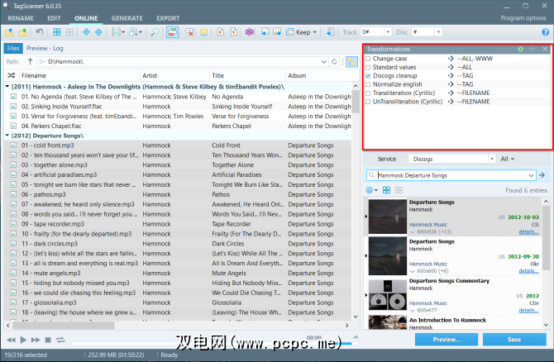
Task: Click the export cover image icon
Action: click(277, 32)
